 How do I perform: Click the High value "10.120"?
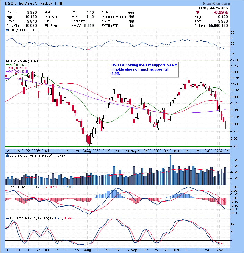point(31,17)
